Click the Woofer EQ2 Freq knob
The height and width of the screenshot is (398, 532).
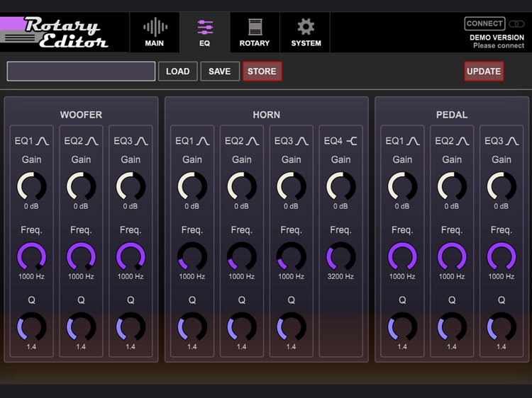81,256
